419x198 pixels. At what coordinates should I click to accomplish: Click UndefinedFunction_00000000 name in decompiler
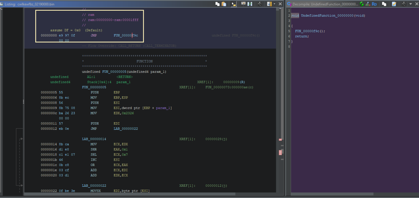pyautogui.click(x=327, y=15)
